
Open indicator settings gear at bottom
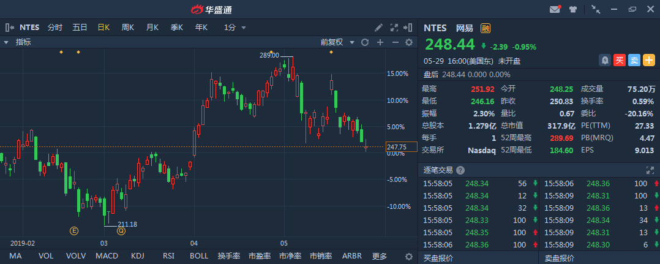point(409,256)
